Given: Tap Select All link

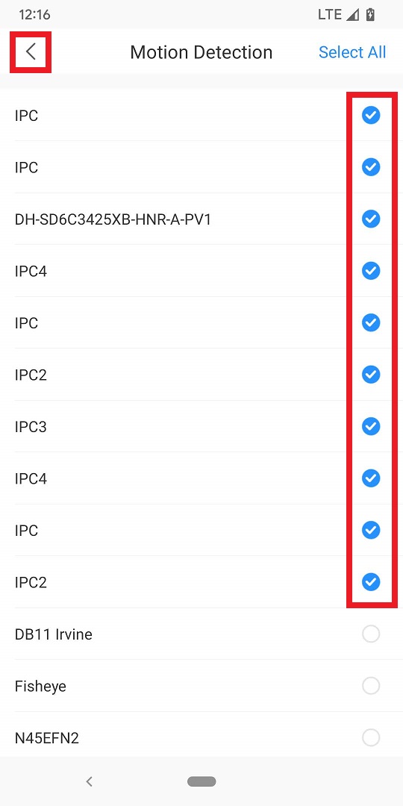Looking at the screenshot, I should (352, 52).
